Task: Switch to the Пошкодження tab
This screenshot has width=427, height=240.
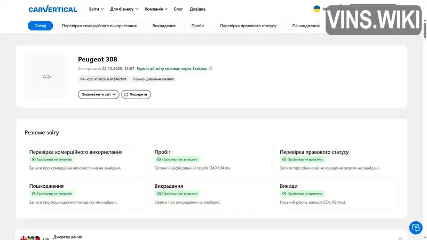Action: coord(306,26)
